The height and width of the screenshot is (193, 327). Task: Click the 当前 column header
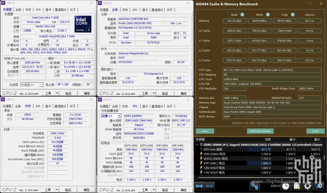point(268,139)
